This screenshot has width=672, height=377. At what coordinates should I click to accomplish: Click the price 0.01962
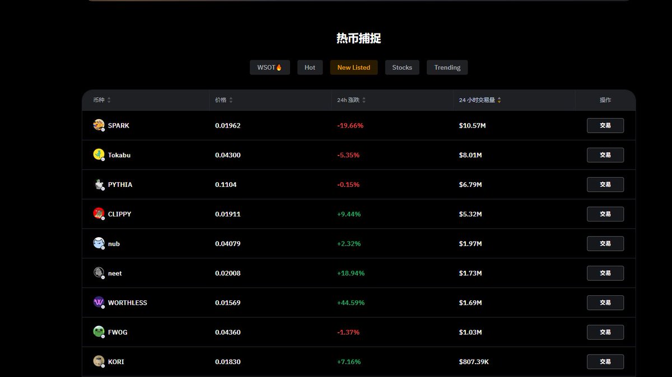228,126
